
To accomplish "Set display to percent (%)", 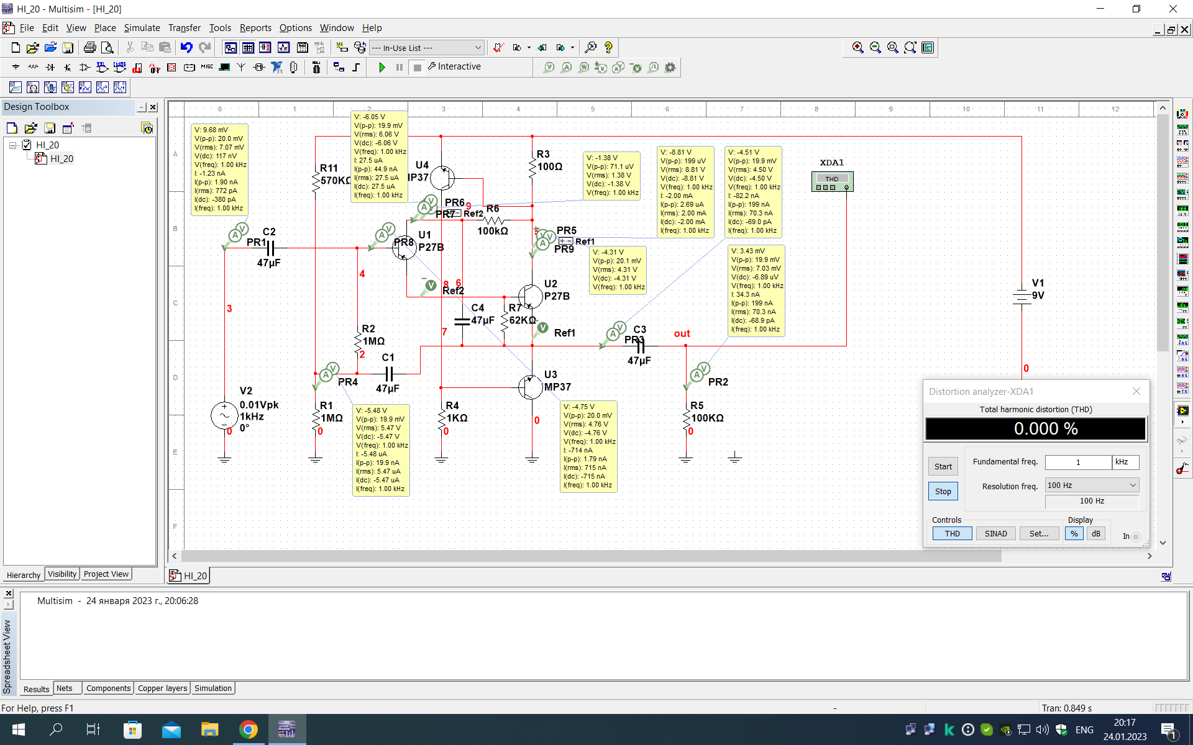I will (x=1074, y=533).
